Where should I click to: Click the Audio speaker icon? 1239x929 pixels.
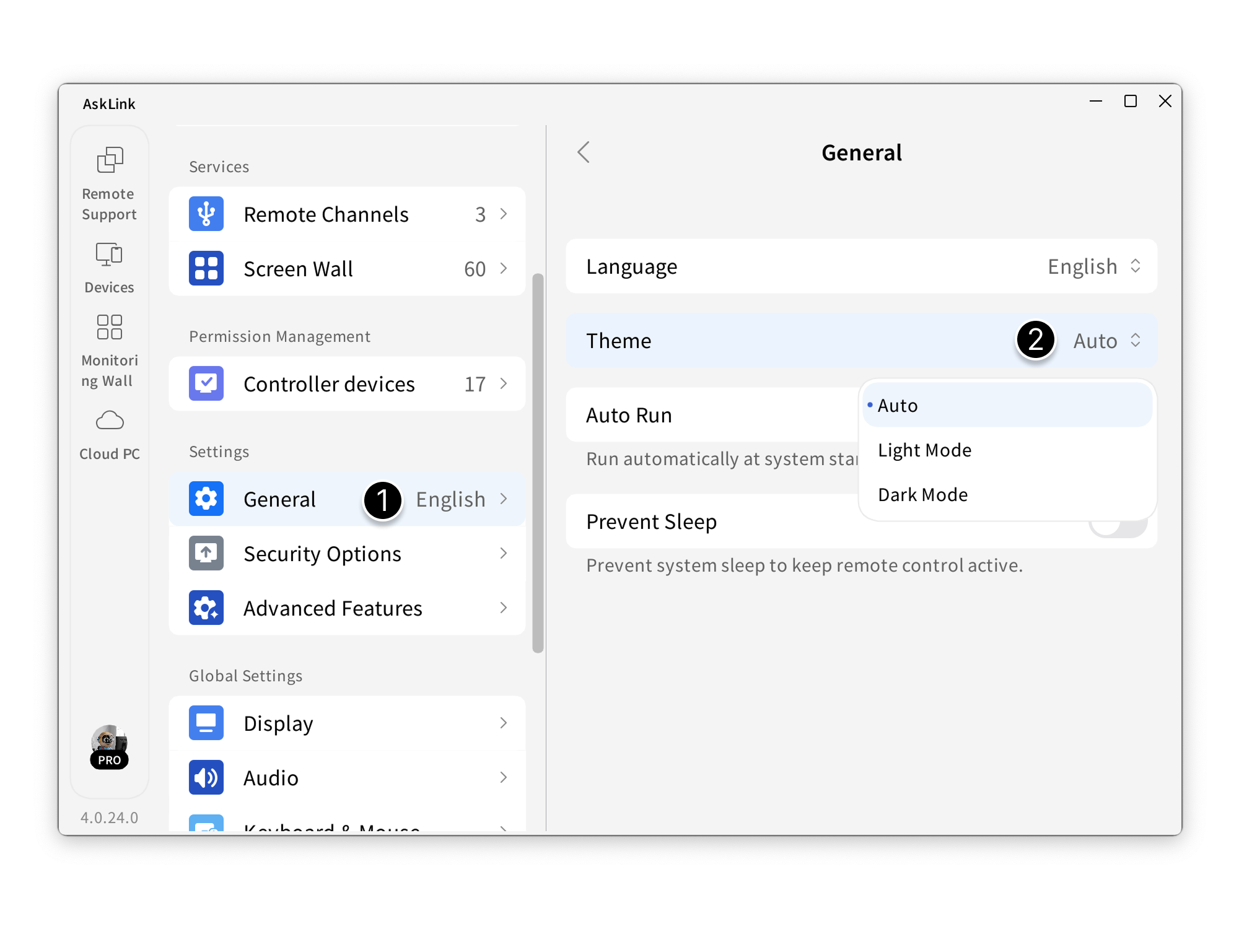[x=206, y=778]
